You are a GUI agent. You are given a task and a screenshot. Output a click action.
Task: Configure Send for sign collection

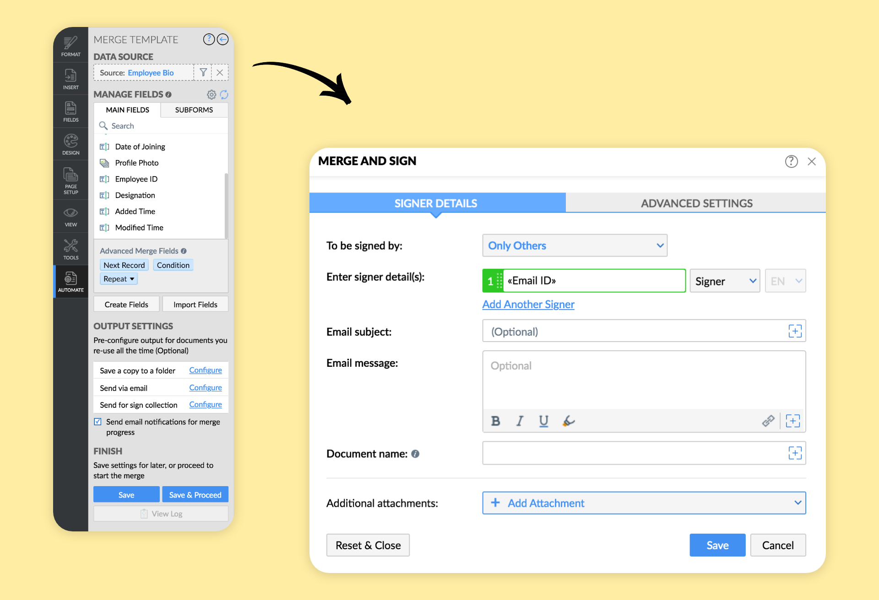(206, 404)
